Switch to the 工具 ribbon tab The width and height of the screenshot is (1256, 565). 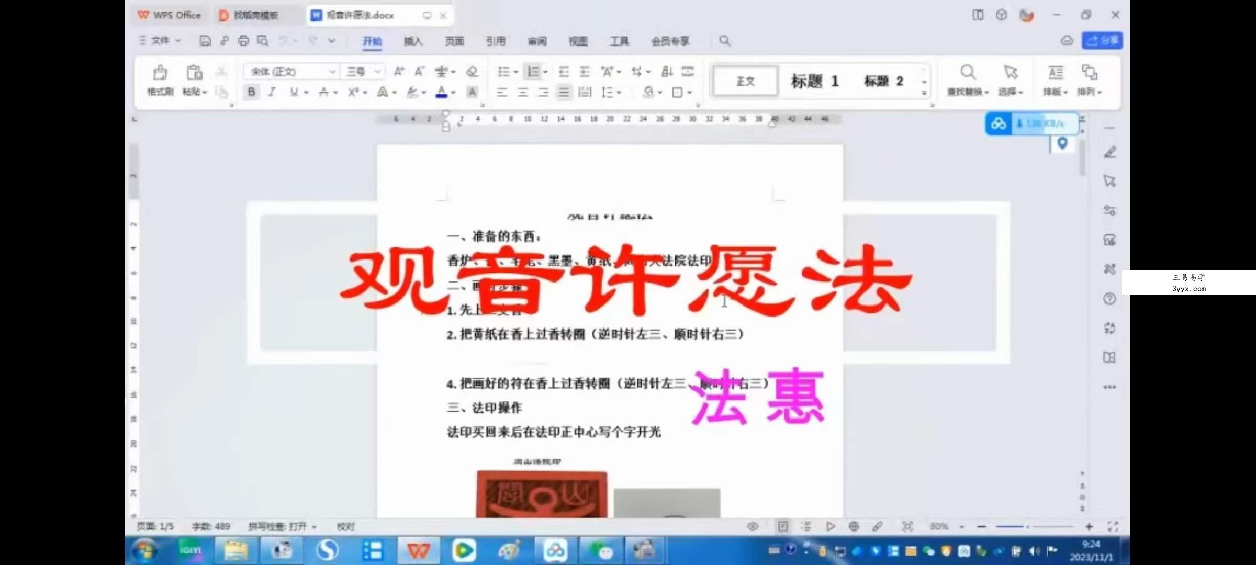[620, 41]
